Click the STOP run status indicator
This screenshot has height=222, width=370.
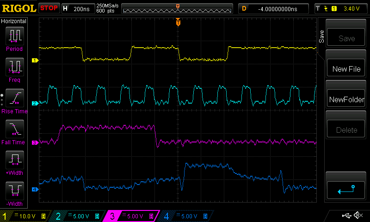point(49,8)
